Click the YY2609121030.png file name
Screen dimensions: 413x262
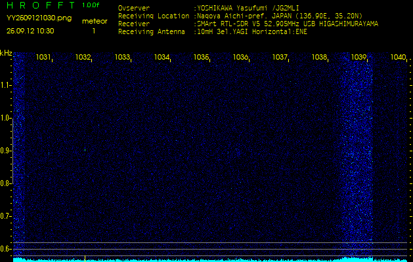(30, 19)
